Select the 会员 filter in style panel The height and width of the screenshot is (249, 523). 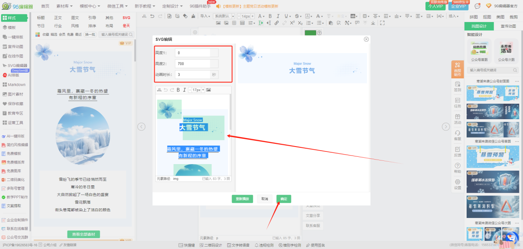[62, 35]
